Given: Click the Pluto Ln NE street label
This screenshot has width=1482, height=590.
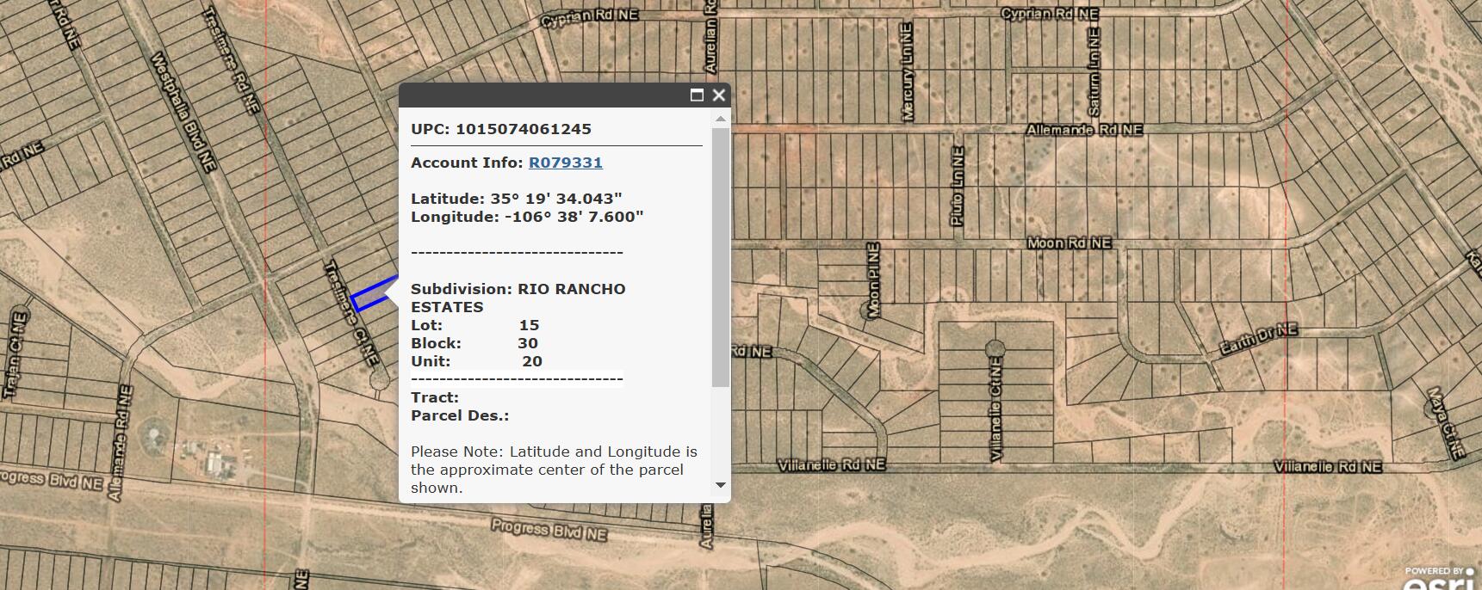Looking at the screenshot, I should click(x=957, y=187).
